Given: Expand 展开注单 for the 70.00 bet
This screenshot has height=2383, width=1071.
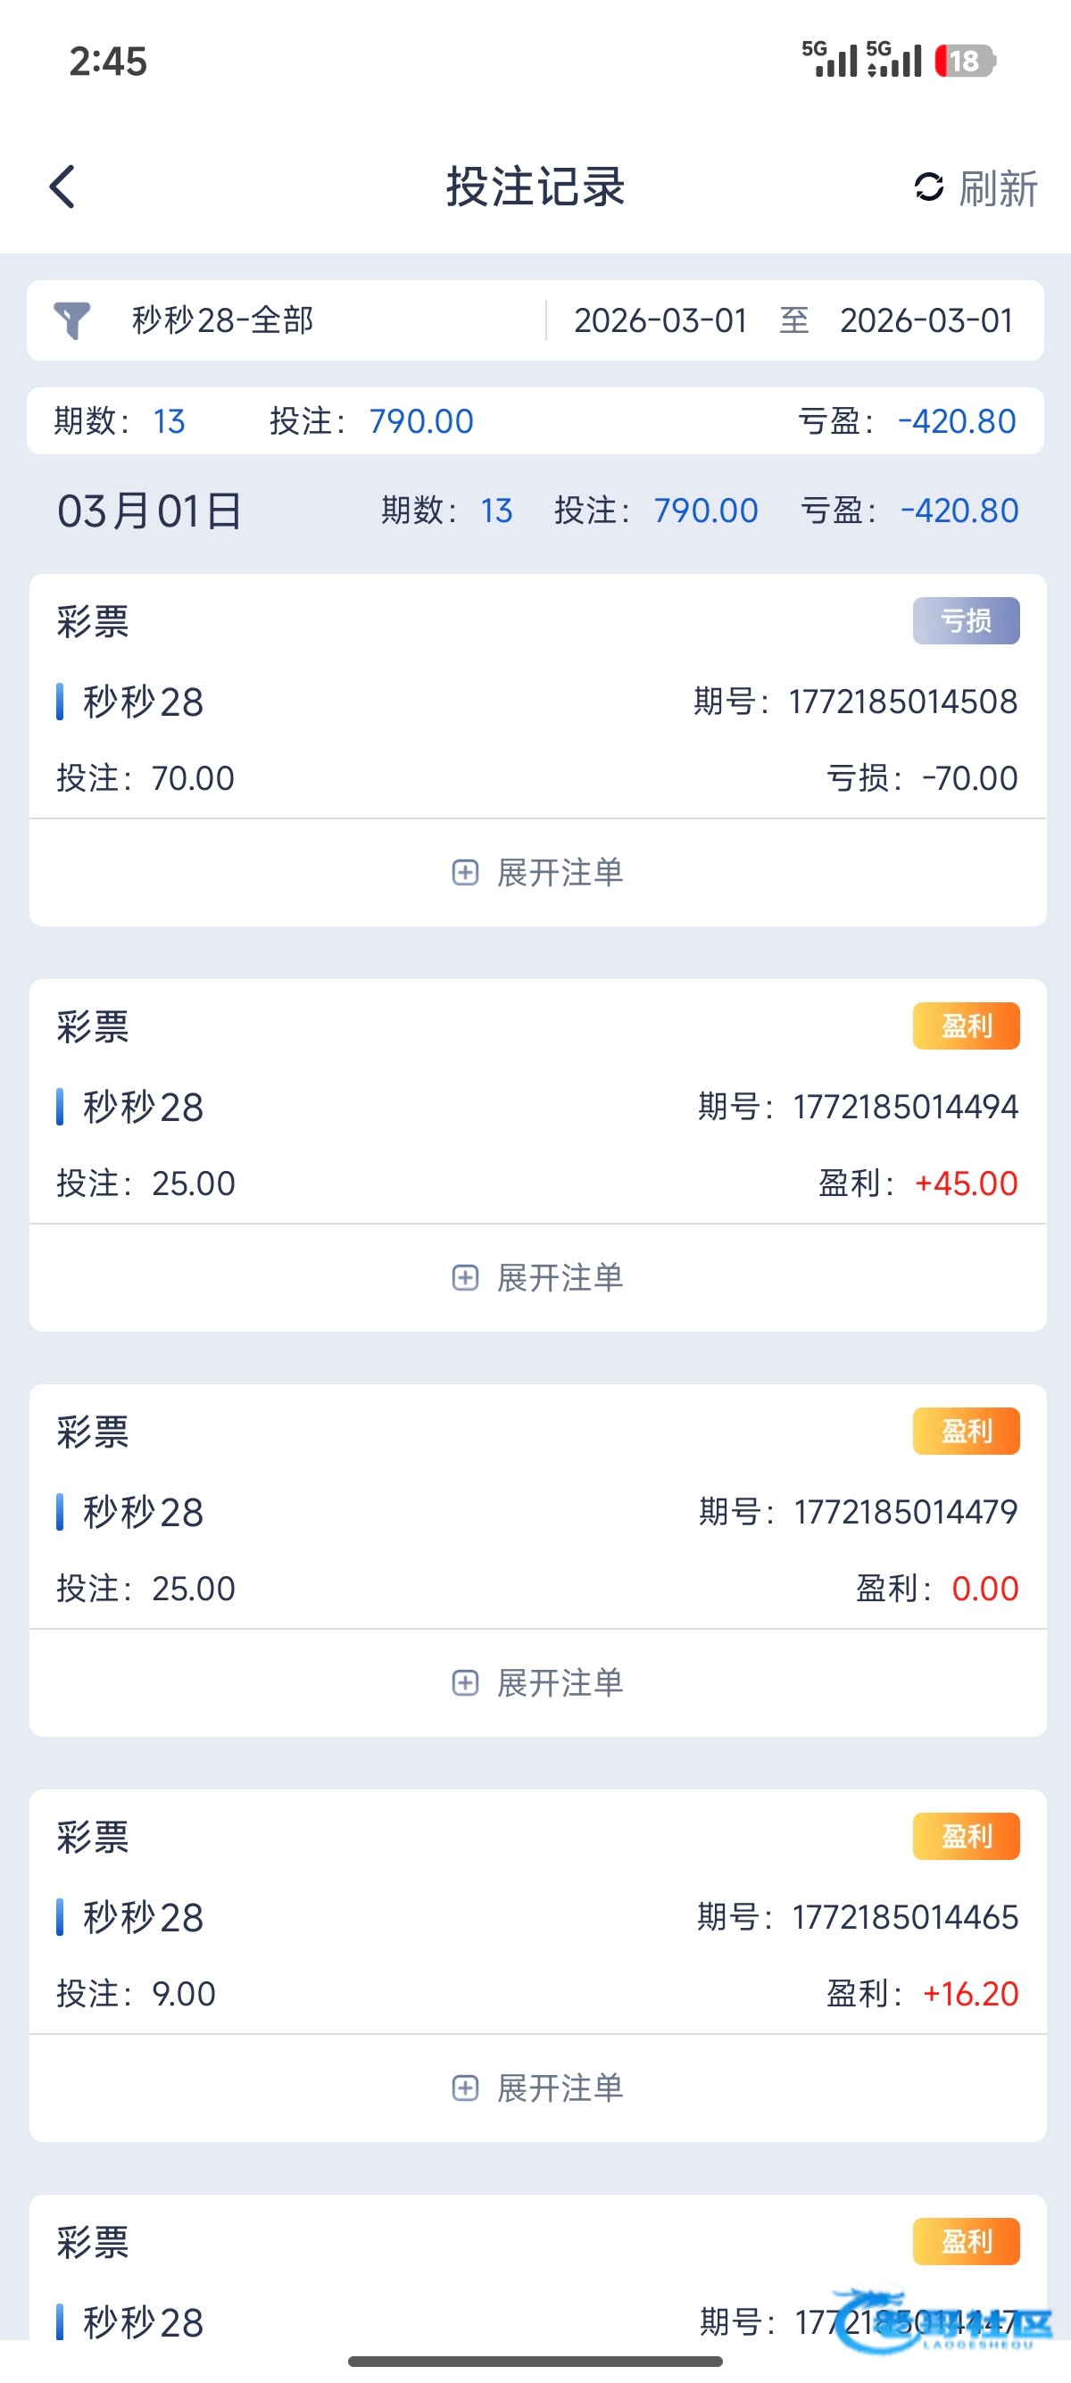Looking at the screenshot, I should pyautogui.click(x=560, y=872).
